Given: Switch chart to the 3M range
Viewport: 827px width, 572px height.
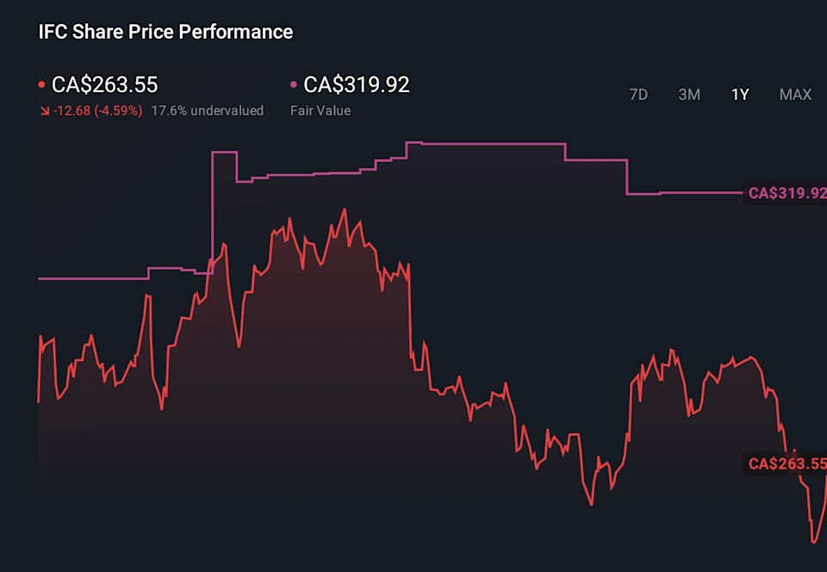Looking at the screenshot, I should [x=689, y=95].
